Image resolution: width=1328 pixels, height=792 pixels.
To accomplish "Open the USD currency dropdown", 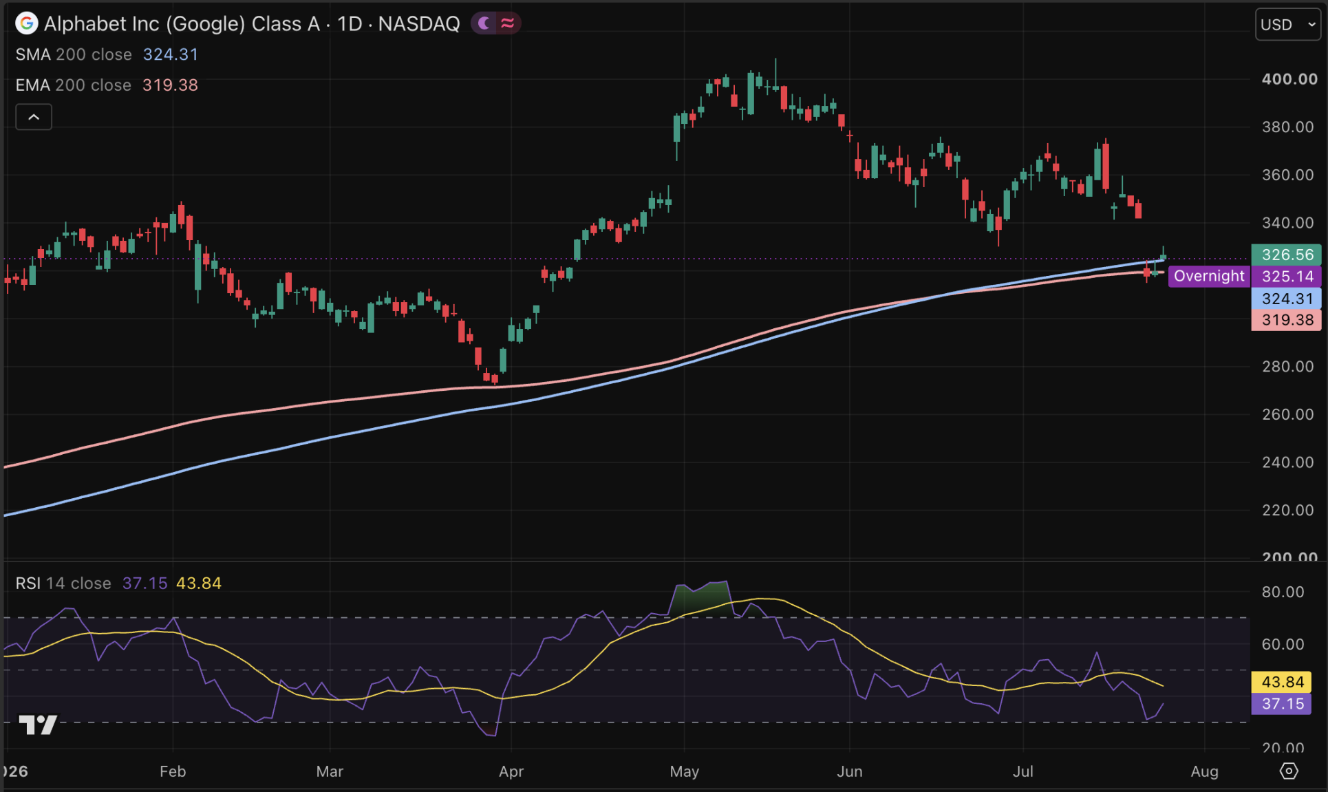I will coord(1287,24).
